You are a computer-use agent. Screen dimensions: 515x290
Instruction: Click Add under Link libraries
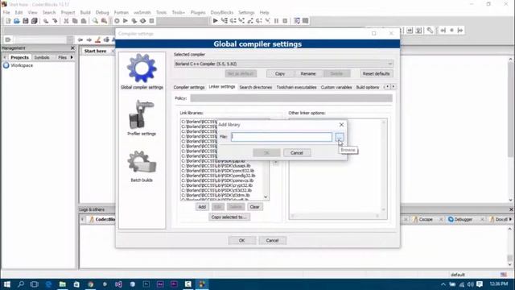pos(202,207)
